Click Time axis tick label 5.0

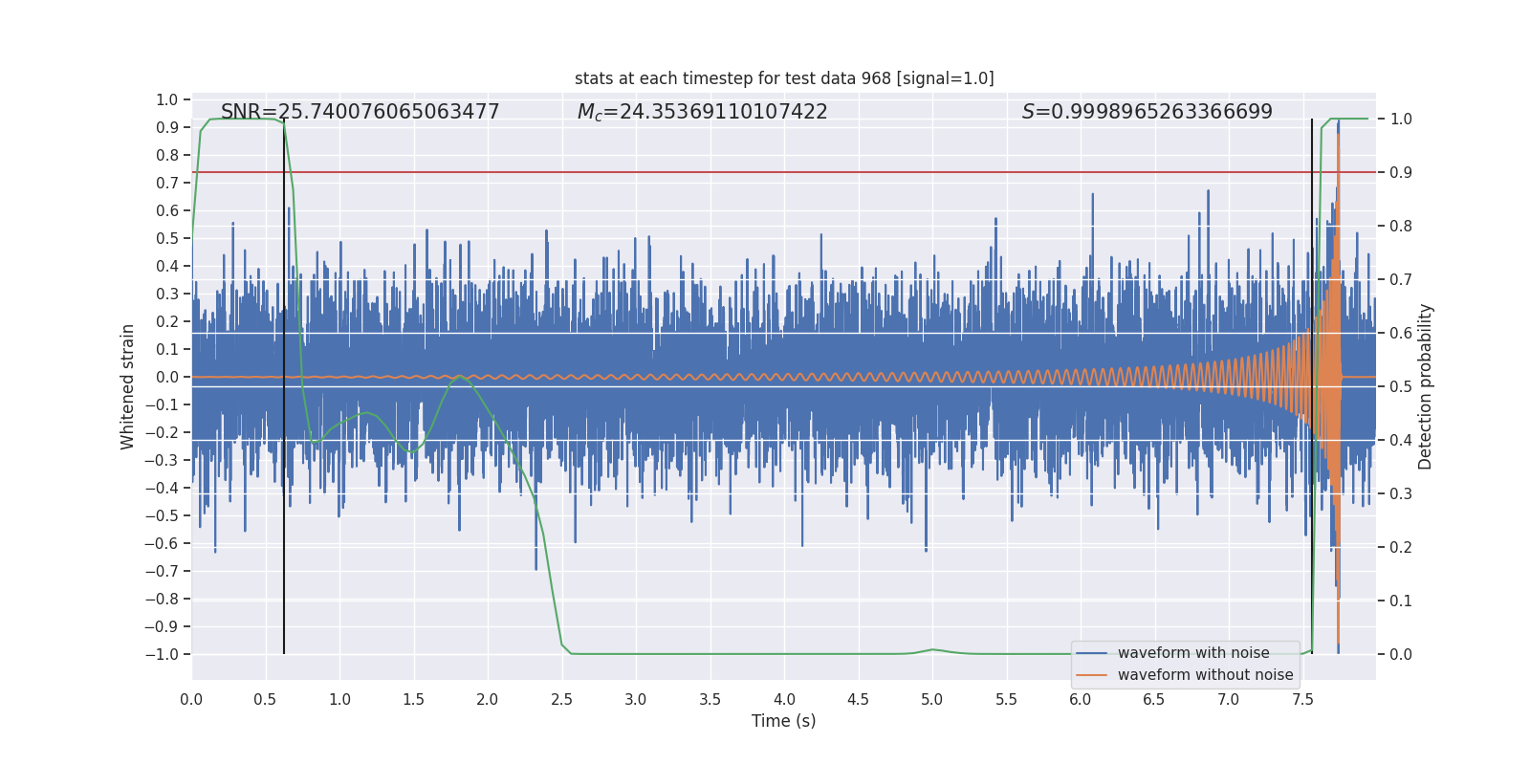click(x=932, y=699)
